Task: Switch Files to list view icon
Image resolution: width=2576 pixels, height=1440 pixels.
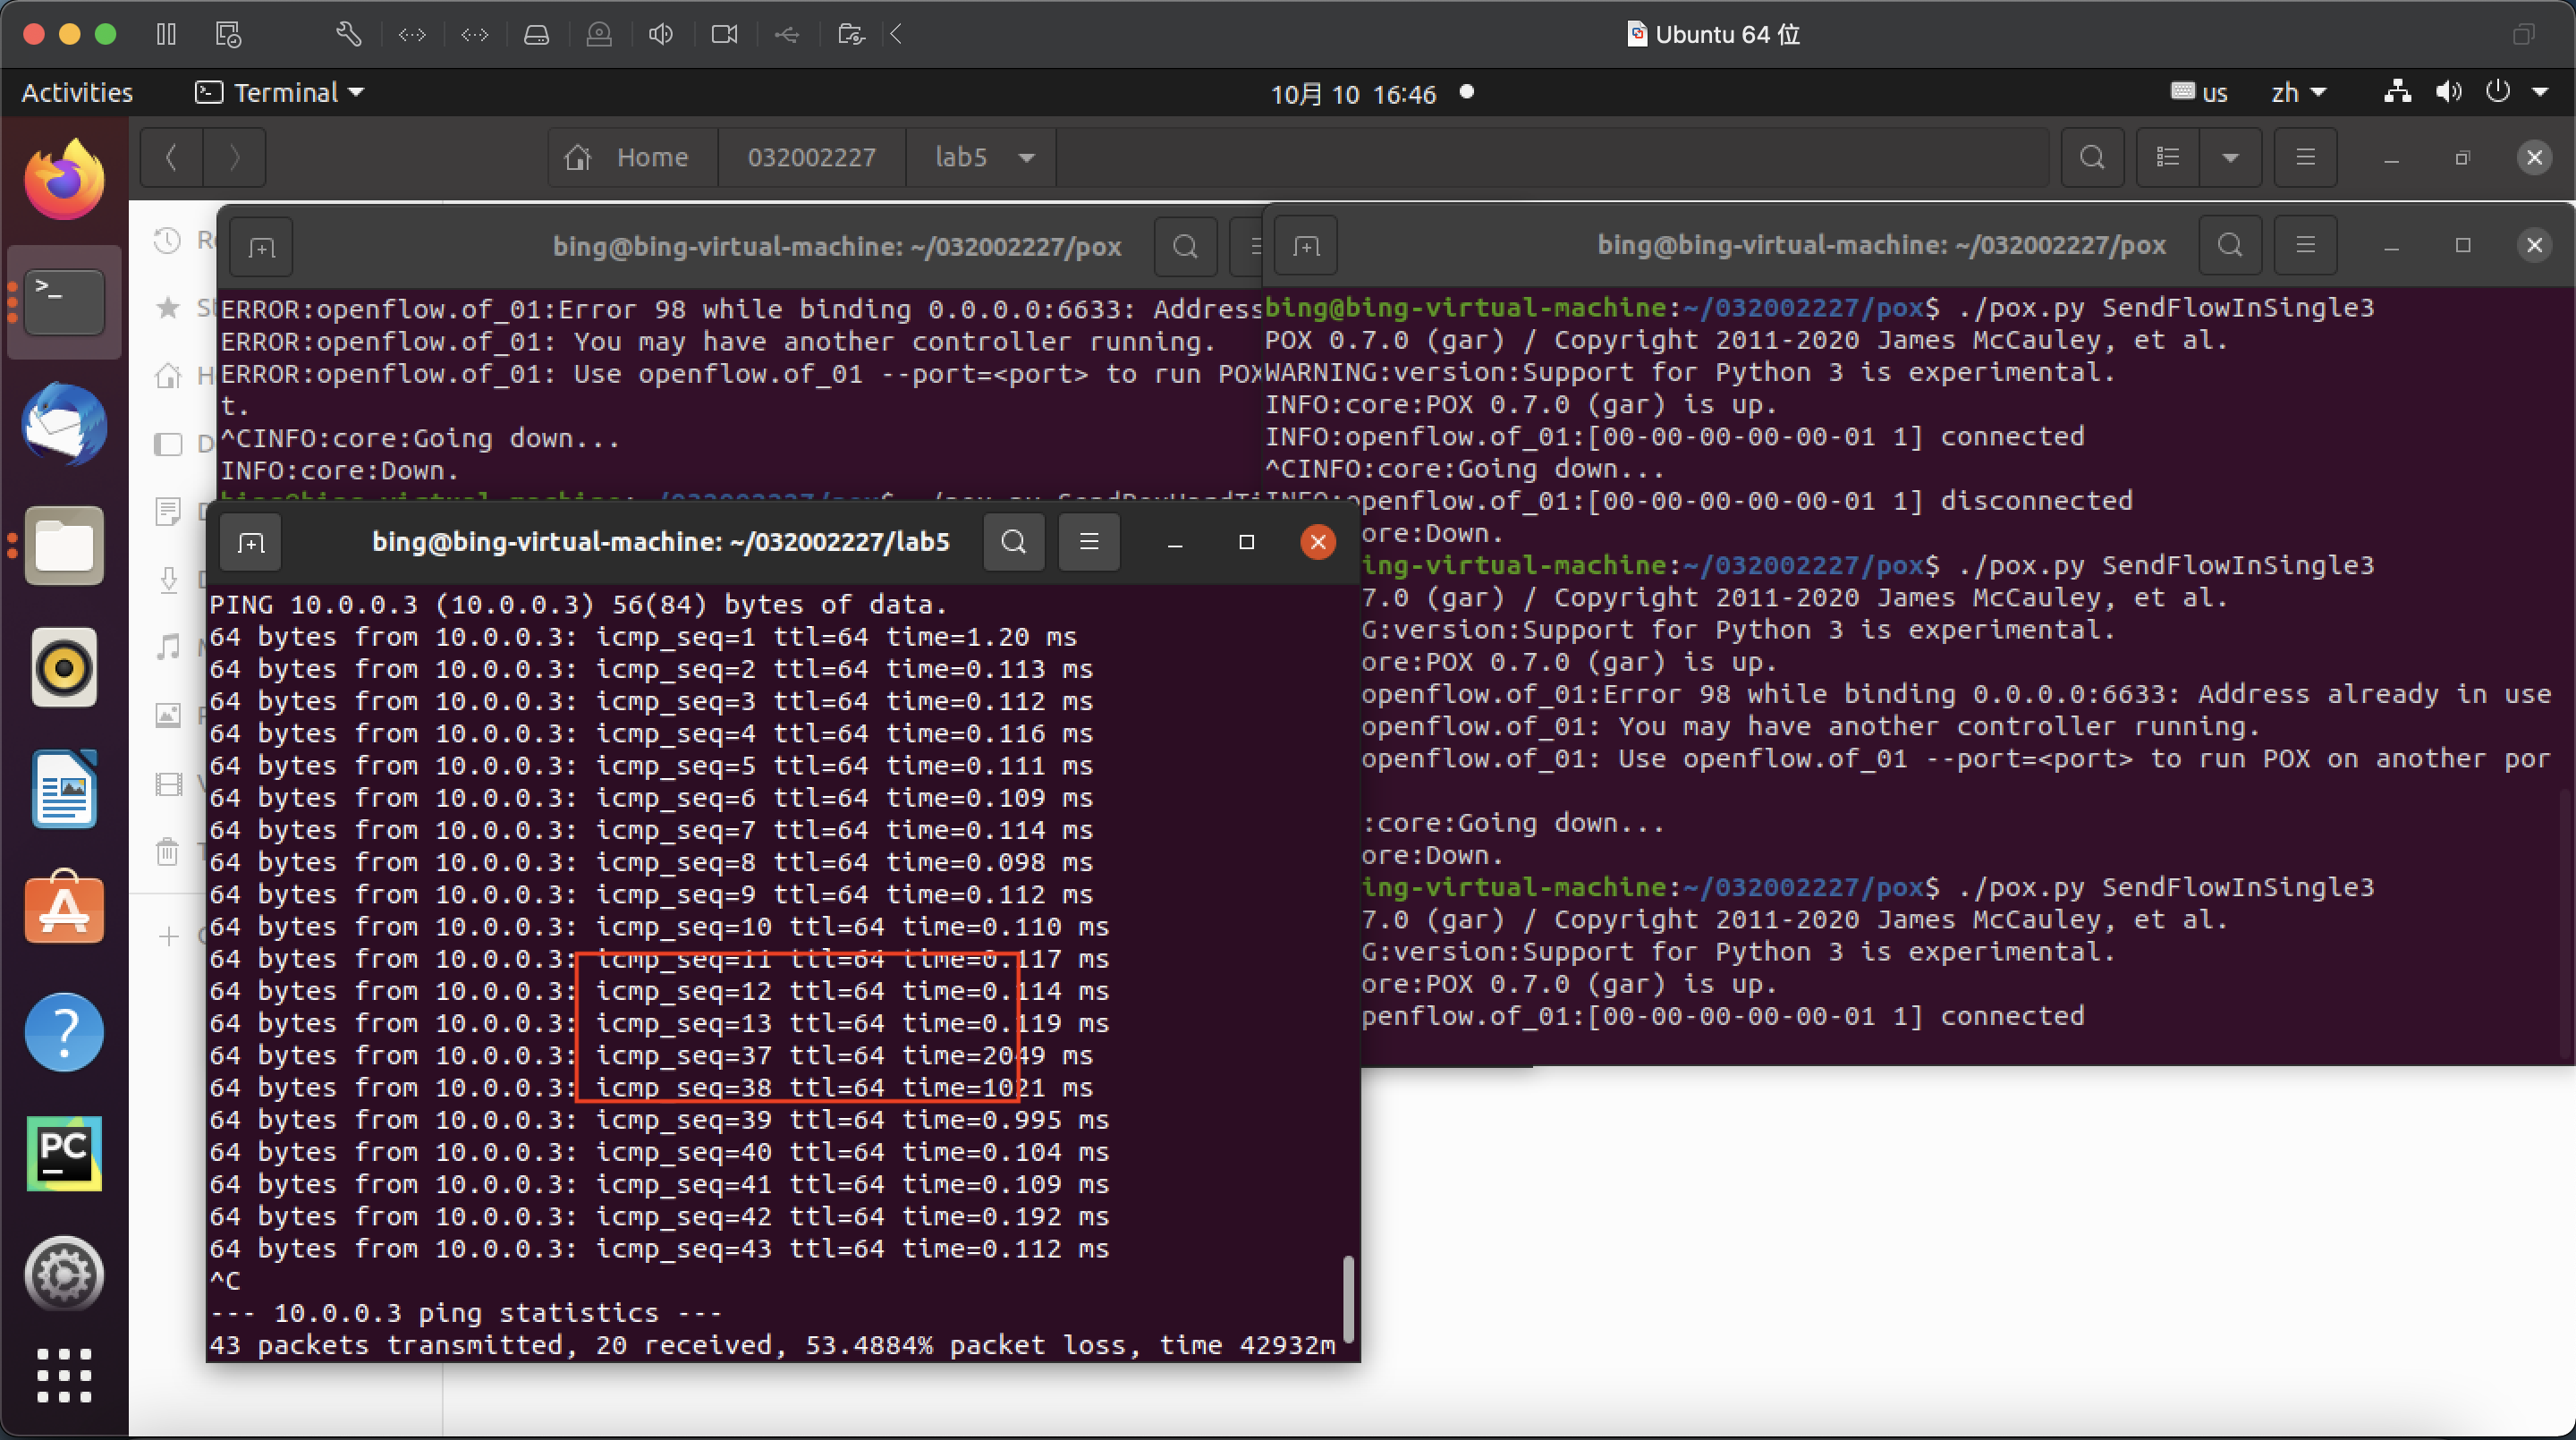Action: click(2167, 157)
